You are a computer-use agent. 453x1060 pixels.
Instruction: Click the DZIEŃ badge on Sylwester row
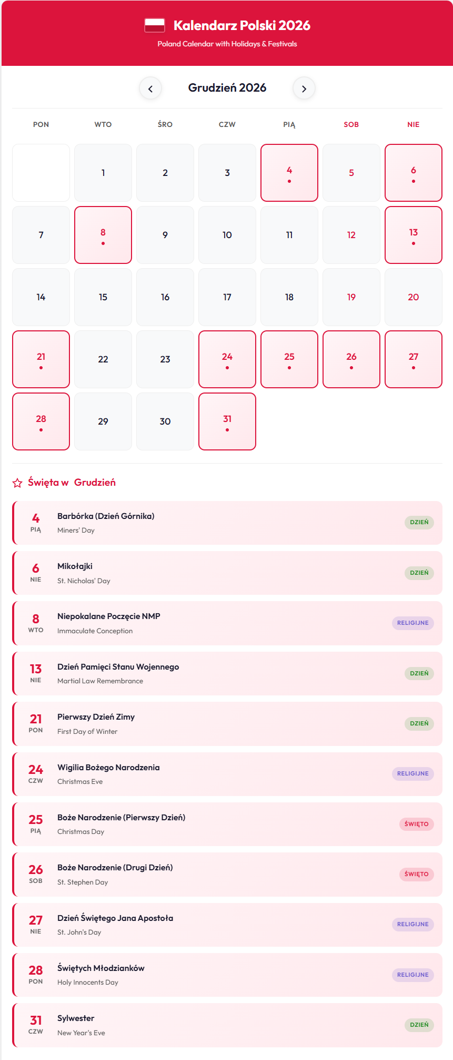tap(419, 1025)
